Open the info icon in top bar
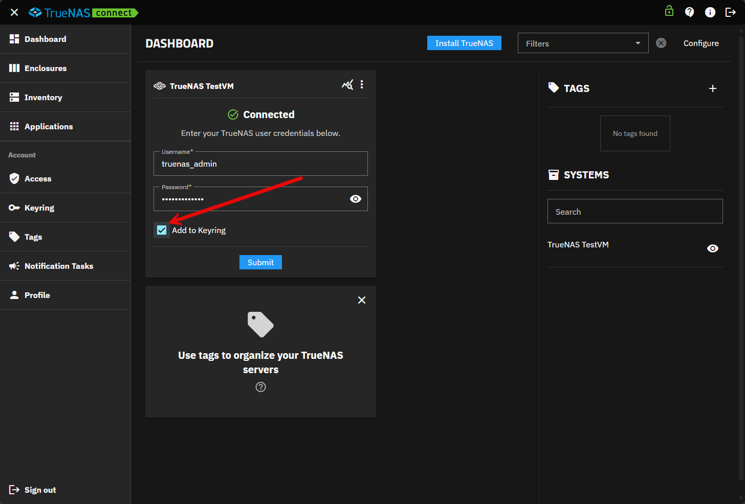 tap(710, 12)
